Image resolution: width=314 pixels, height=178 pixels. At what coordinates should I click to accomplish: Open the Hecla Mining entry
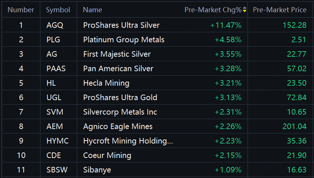click(106, 83)
